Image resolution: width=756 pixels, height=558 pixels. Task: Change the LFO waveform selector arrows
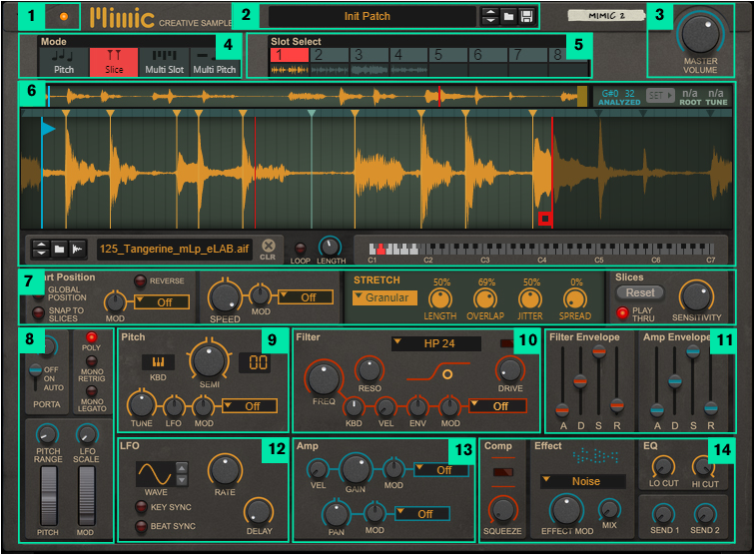(x=182, y=474)
